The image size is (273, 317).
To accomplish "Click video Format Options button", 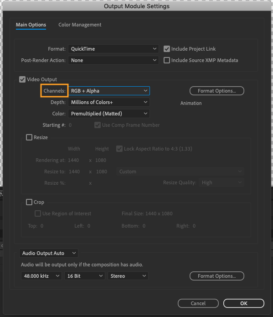I will coord(217,91).
